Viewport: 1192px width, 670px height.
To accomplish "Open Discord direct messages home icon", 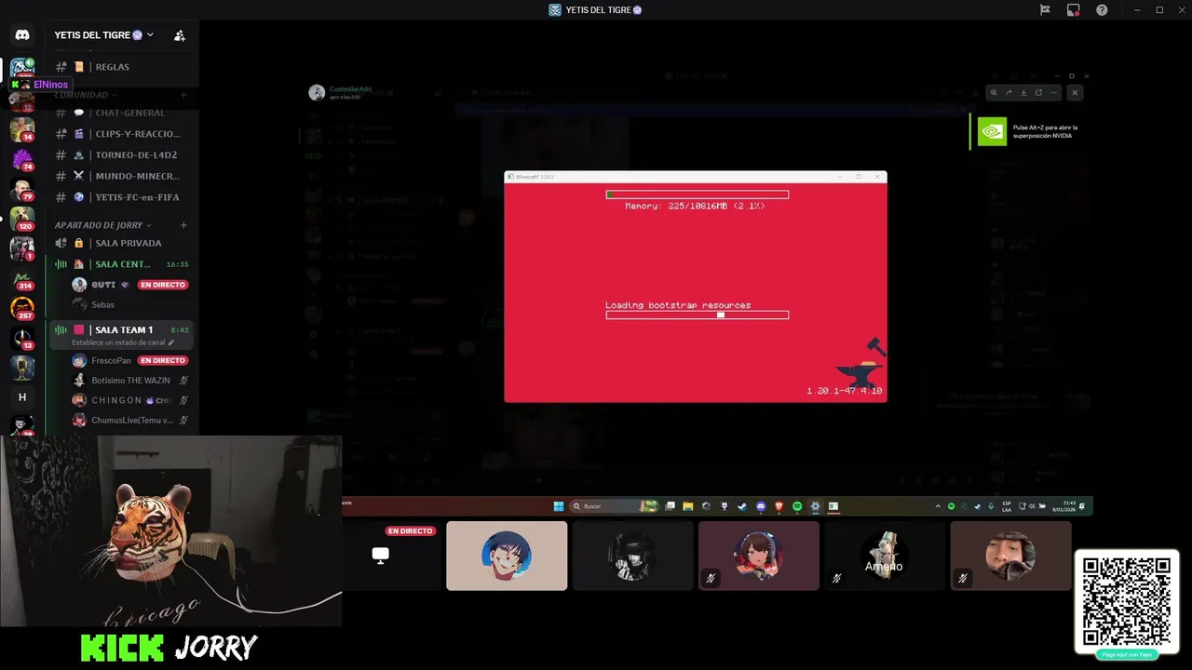I will click(x=22, y=35).
